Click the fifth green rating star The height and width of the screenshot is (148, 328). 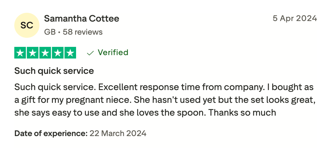tap(70, 53)
